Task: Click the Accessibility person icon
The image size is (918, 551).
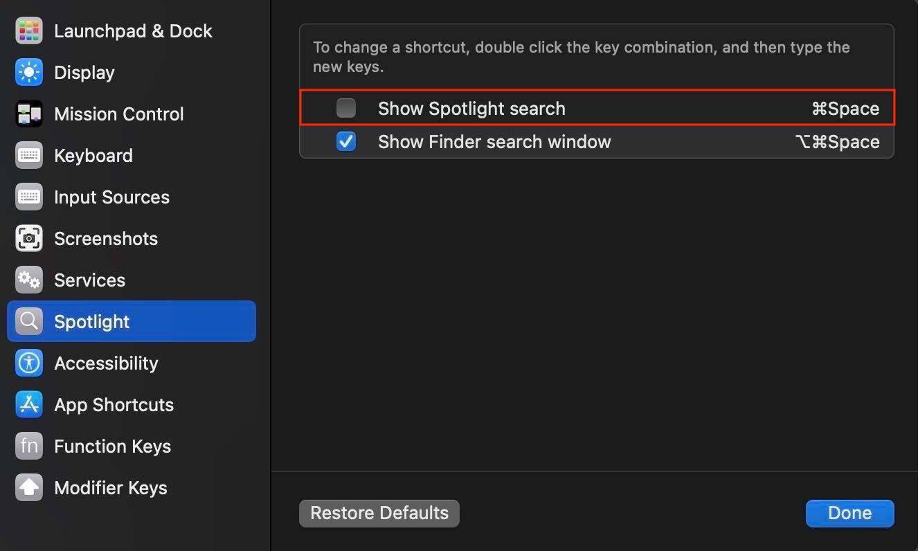Action: [x=29, y=363]
